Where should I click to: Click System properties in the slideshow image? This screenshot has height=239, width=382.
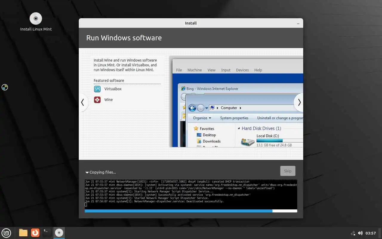[234, 118]
